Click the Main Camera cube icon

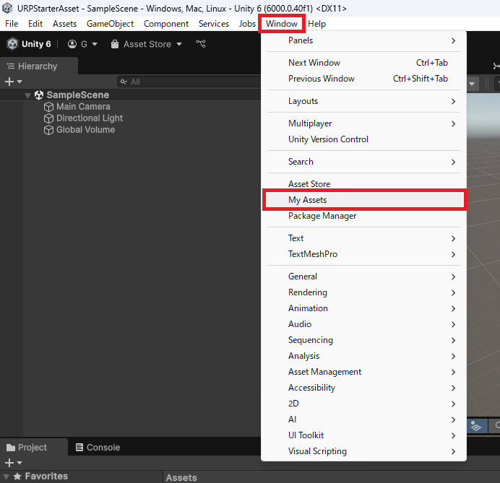[x=48, y=107]
